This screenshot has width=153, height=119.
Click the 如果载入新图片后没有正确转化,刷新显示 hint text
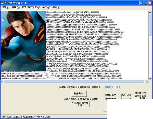80,87
